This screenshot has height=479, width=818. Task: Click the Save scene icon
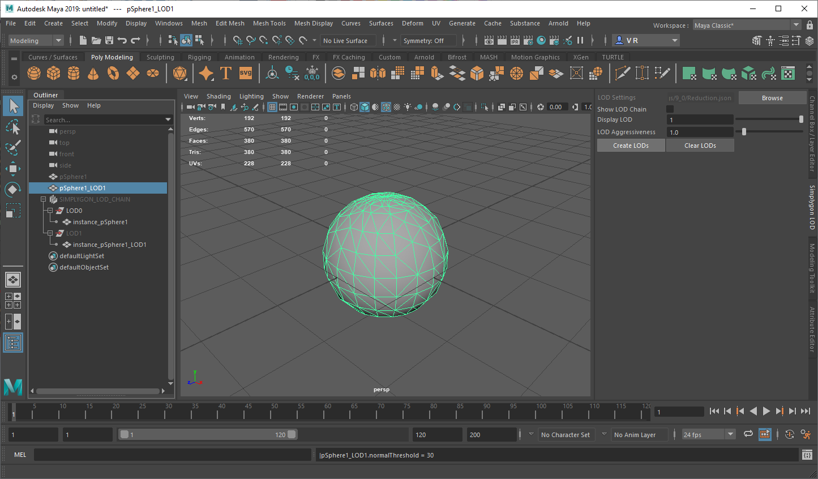pos(109,40)
